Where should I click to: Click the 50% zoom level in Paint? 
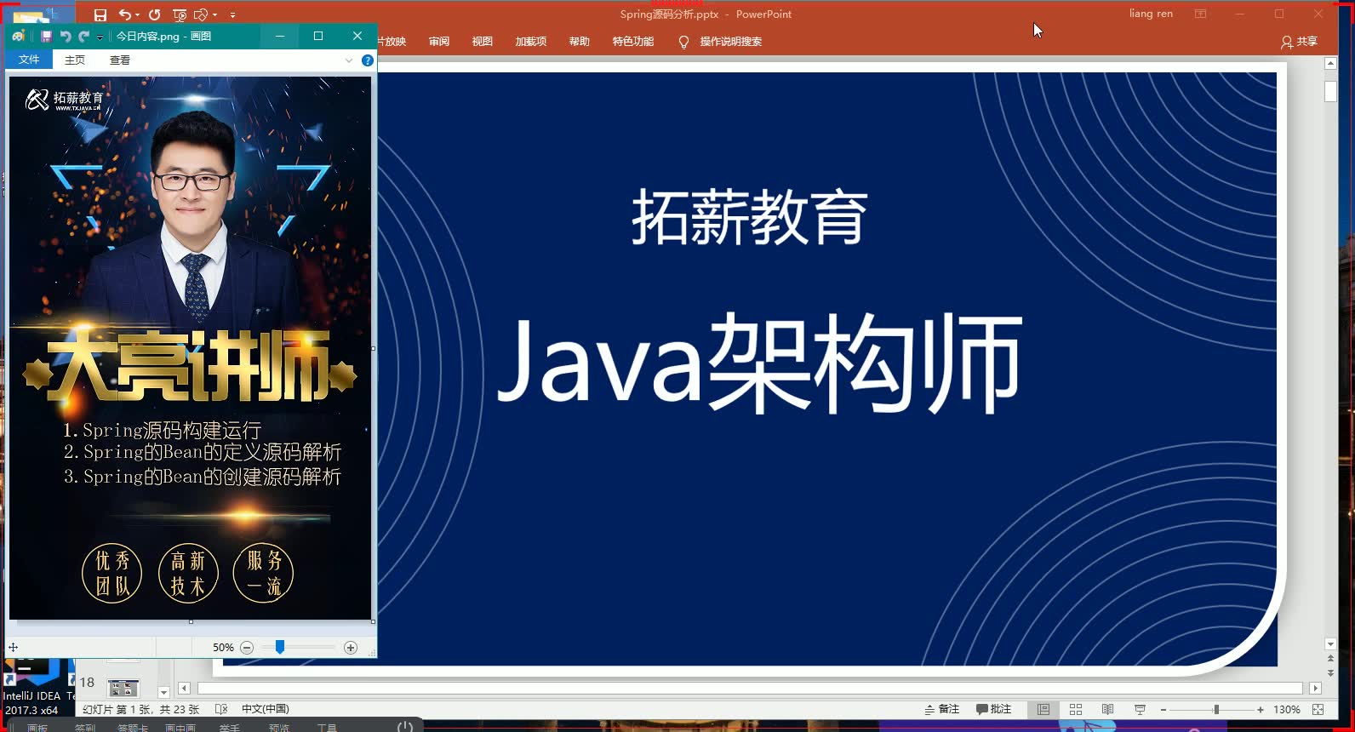[x=223, y=648]
